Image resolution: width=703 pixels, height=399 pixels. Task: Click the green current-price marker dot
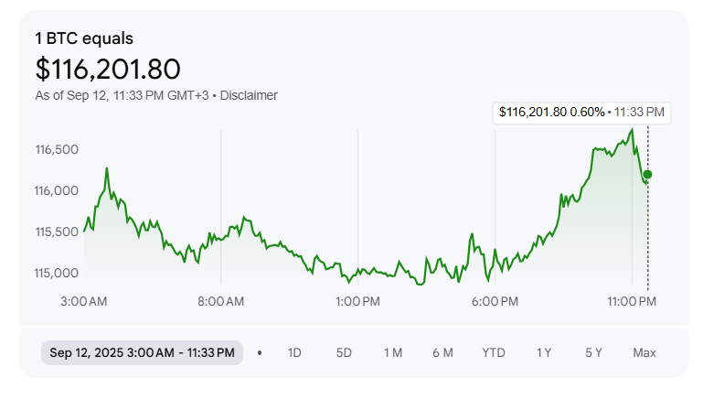point(647,174)
